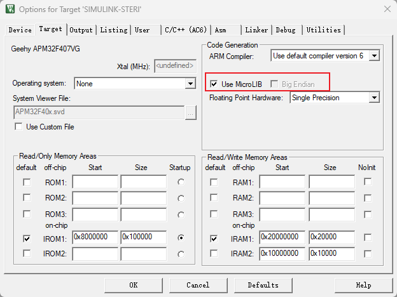Open the Linker tab
Image resolution: width=397 pixels, height=297 pixels.
[x=256, y=30]
